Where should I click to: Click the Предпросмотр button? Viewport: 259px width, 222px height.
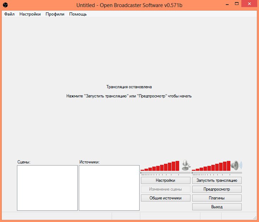(217, 189)
